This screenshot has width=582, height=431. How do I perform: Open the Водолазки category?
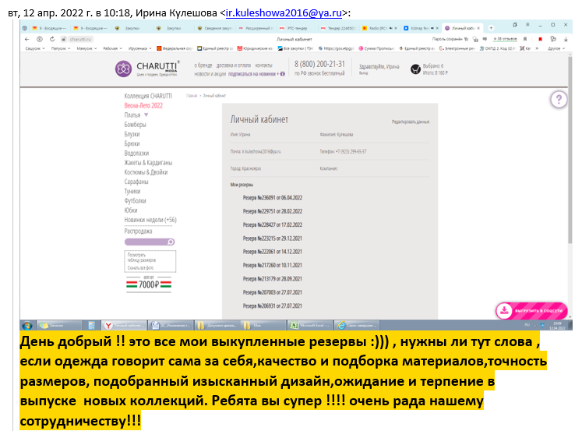[136, 153]
